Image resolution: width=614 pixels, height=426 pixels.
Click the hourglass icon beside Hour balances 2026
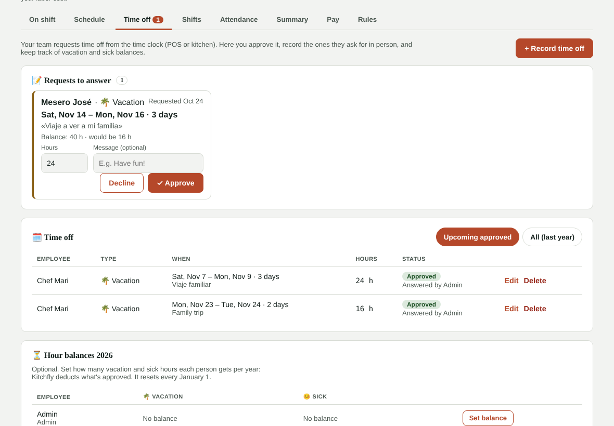pyautogui.click(x=37, y=355)
